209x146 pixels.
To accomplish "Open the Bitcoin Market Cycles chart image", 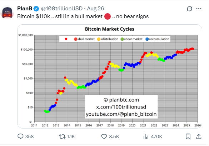I will click(x=110, y=76).
